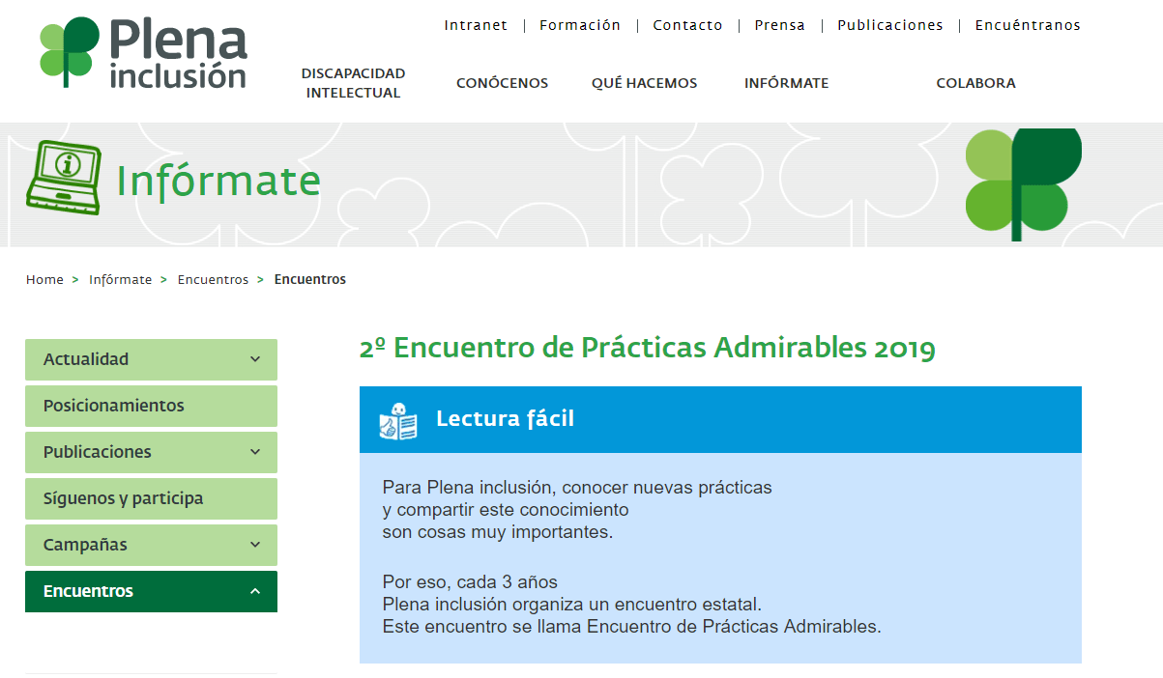Click the 2º Encuentro de Prácticas Admirables 2019 title

click(648, 348)
